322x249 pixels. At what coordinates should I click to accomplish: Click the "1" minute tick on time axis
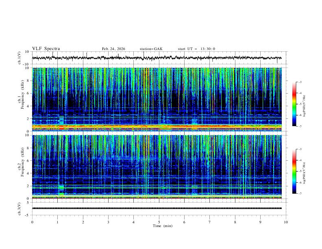pyautogui.click(x=57, y=222)
